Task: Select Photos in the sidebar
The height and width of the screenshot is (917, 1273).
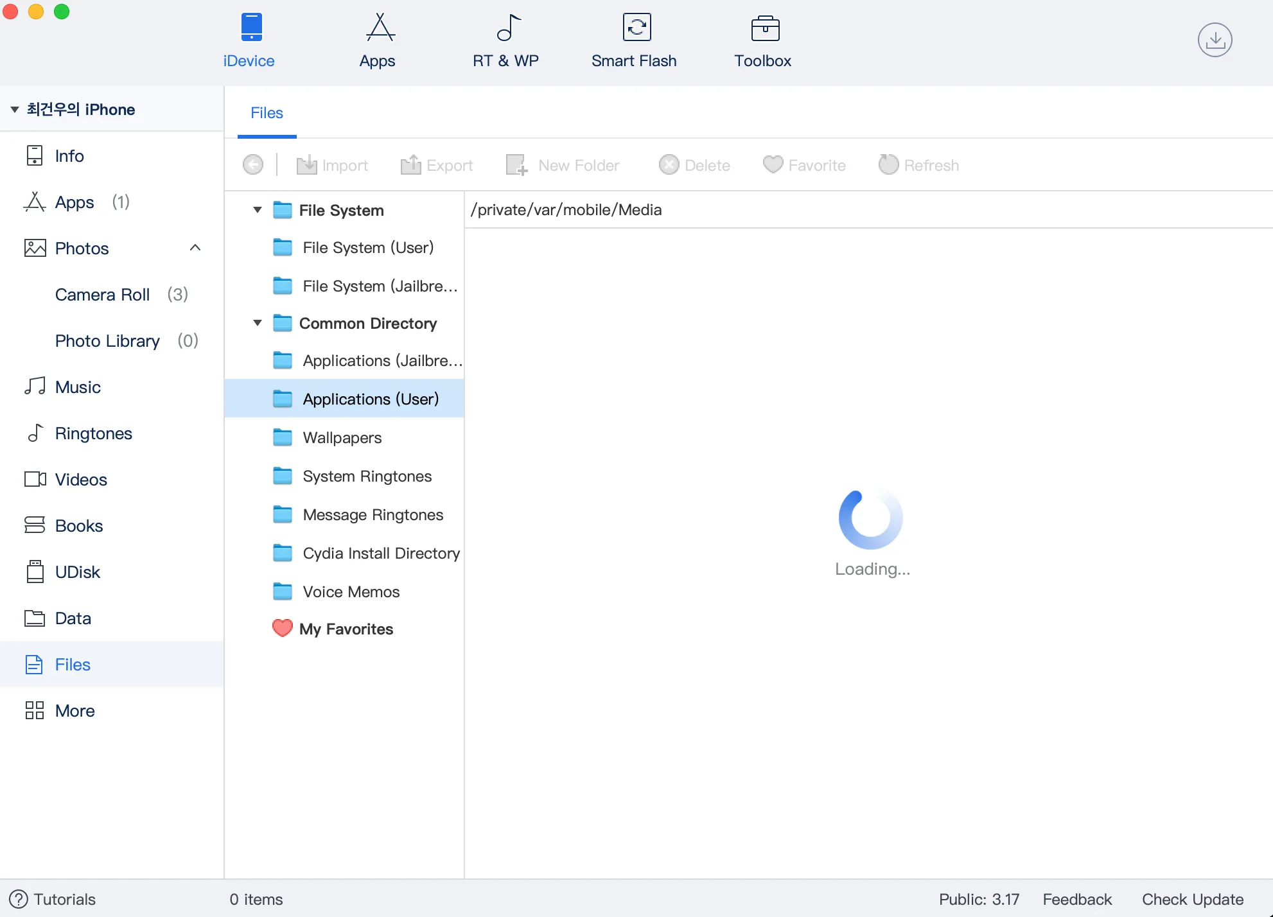Action: 112,249
